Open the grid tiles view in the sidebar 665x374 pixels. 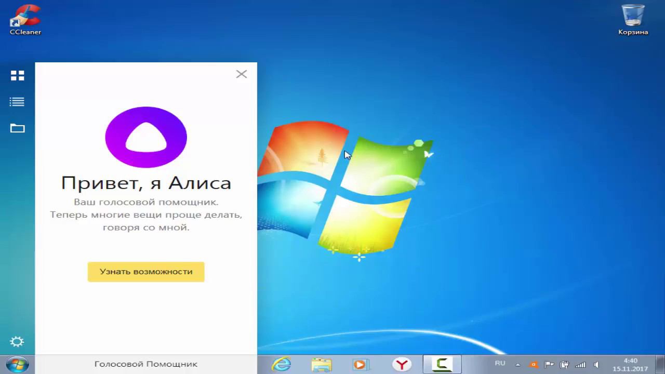(18, 76)
